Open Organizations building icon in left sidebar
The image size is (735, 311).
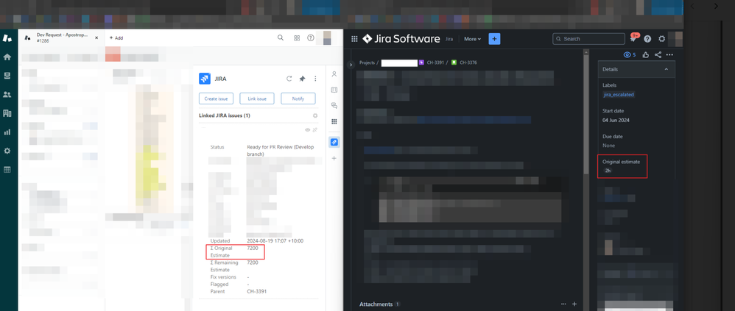7,113
